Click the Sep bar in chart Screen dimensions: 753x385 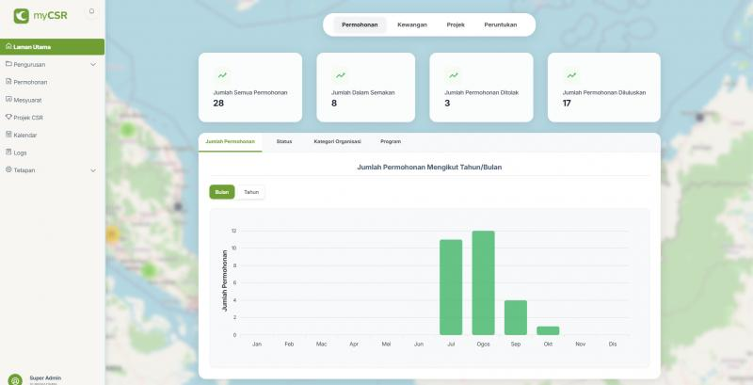pyautogui.click(x=515, y=317)
